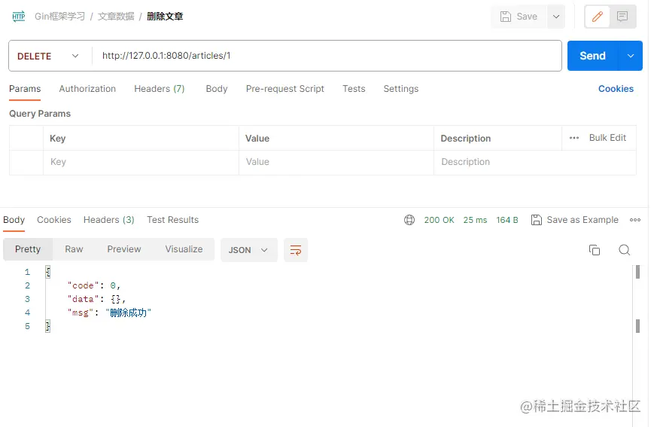Select the response Body tab
This screenshot has height=427, width=654.
(14, 220)
